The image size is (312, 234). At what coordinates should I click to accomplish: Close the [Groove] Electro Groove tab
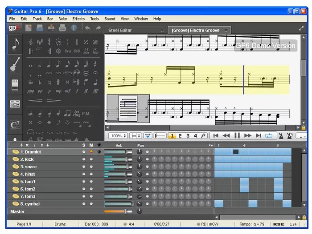(226, 30)
